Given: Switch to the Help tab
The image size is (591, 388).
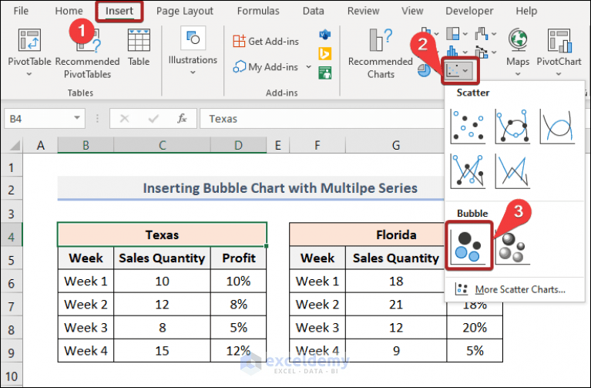Looking at the screenshot, I should click(x=526, y=11).
